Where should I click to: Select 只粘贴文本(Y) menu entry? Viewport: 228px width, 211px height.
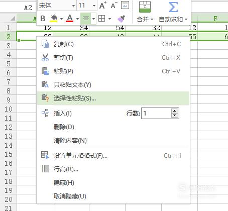[x=113, y=85]
